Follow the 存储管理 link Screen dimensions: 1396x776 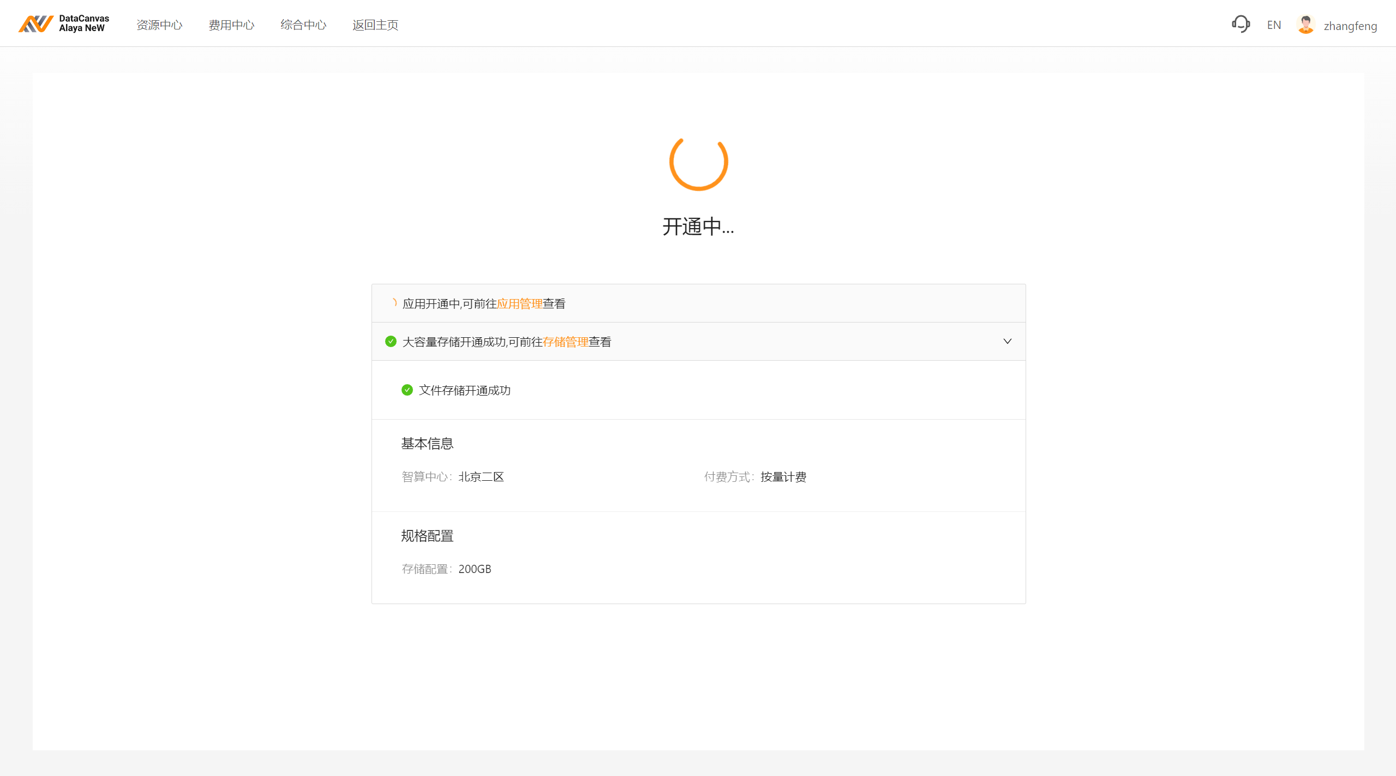point(565,342)
